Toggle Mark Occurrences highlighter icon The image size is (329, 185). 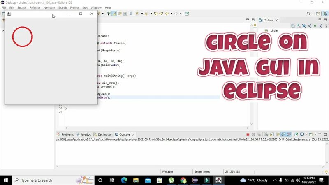pyautogui.click(x=114, y=14)
